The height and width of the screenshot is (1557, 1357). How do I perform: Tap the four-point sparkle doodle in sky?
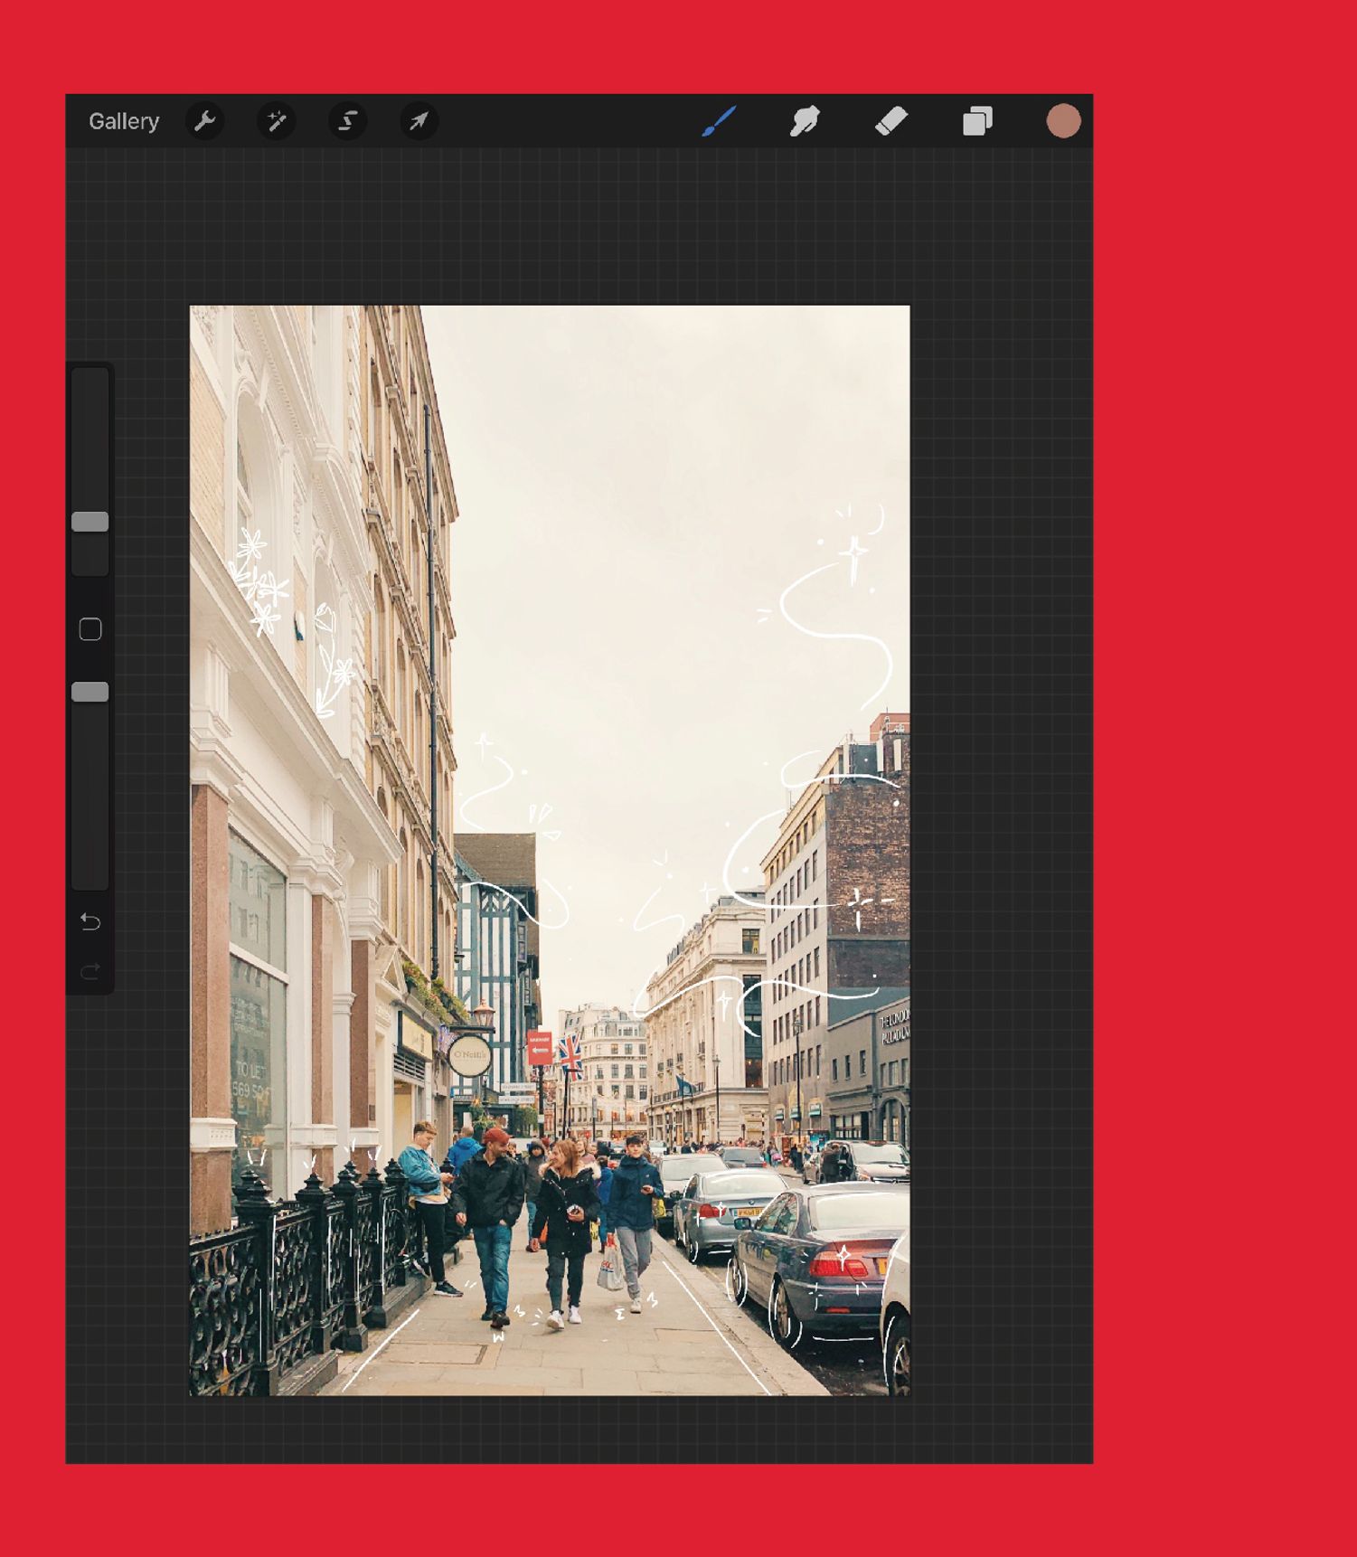(853, 551)
